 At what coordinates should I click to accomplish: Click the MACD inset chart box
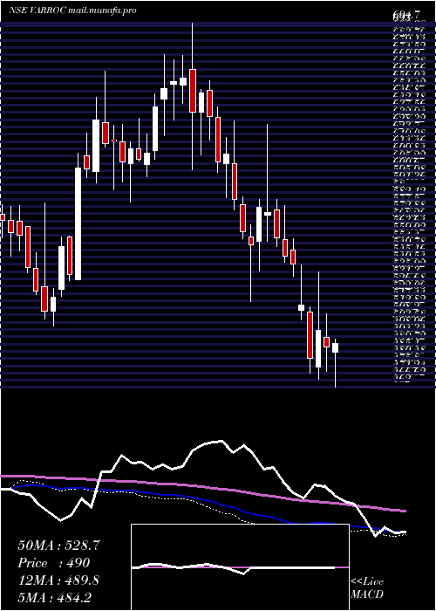[240, 567]
